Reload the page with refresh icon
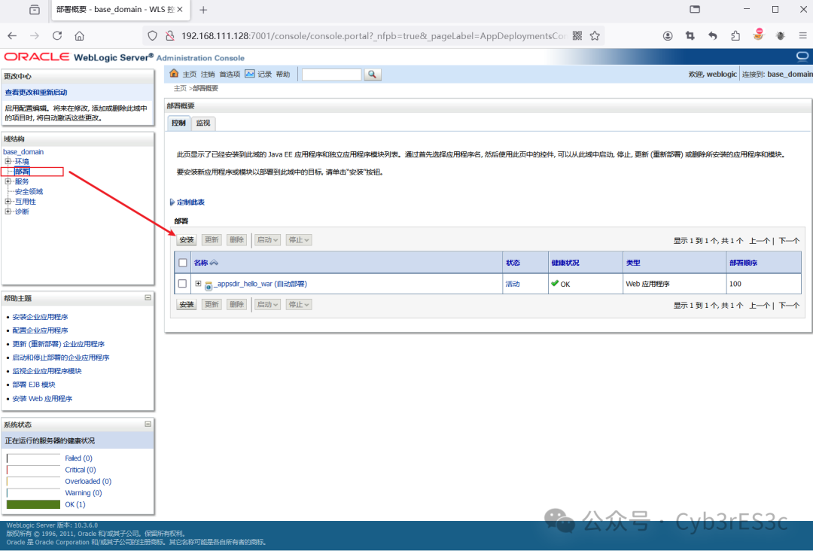The height and width of the screenshot is (554, 813). click(57, 36)
